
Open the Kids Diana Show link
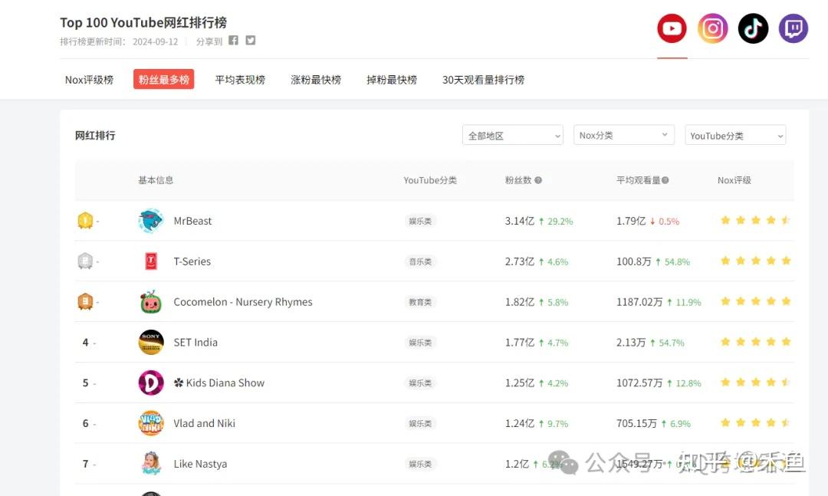tap(219, 383)
